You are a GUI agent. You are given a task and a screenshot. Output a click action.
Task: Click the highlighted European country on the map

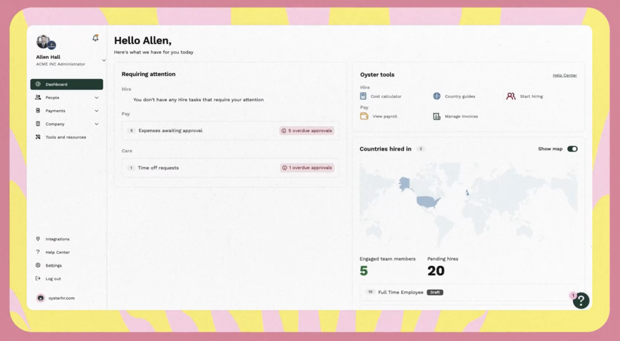pos(467,193)
